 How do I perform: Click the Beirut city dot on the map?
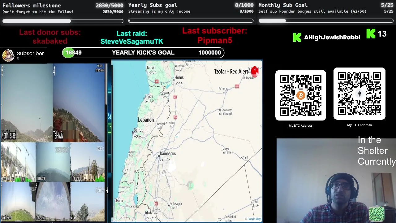(133, 133)
